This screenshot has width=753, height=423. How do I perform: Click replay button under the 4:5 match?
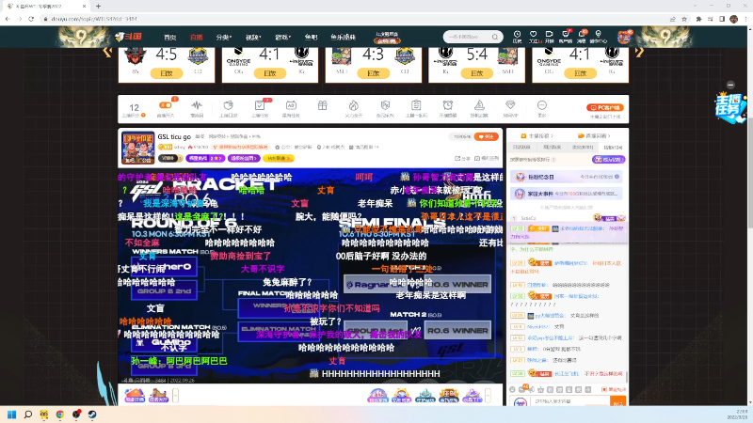point(167,73)
